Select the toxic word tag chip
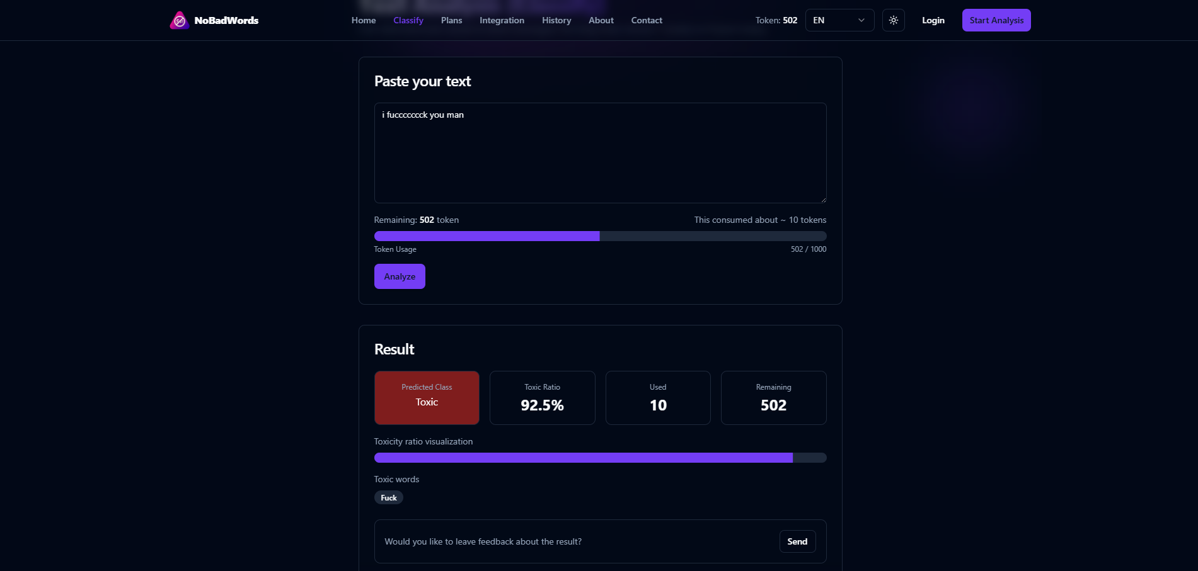Screen dimensions: 1198x571 [x=389, y=497]
